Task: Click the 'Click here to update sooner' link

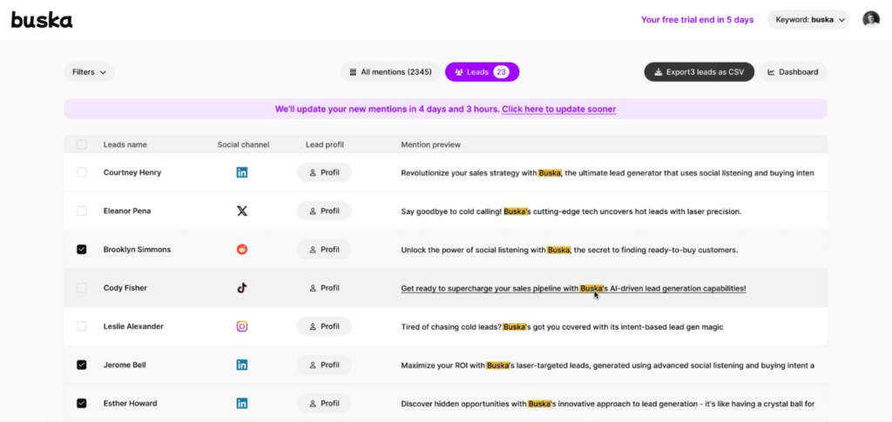Action: point(558,109)
